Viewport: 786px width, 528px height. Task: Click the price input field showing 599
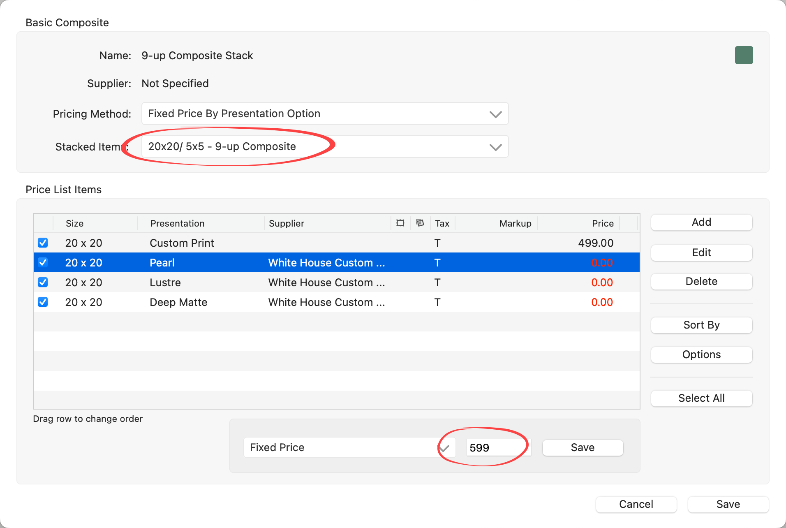click(x=498, y=448)
